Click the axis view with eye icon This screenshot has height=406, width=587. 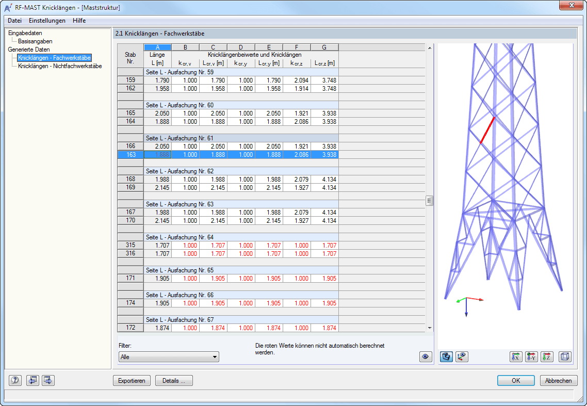[462, 356]
